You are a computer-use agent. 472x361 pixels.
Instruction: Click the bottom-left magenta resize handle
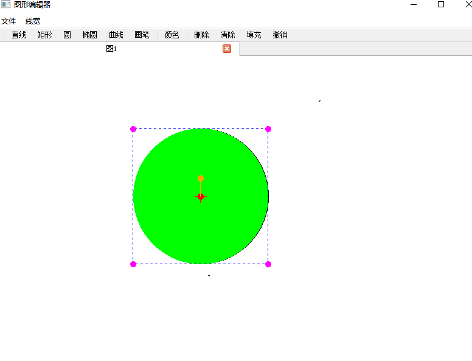(133, 264)
